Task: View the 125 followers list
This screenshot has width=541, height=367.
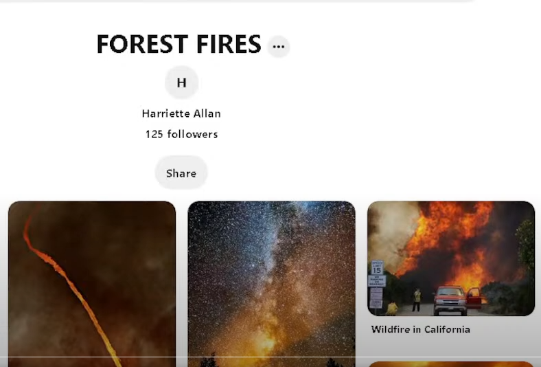Action: point(181,134)
